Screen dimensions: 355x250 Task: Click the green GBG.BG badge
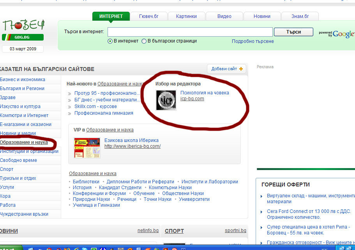pyautogui.click(x=23, y=37)
